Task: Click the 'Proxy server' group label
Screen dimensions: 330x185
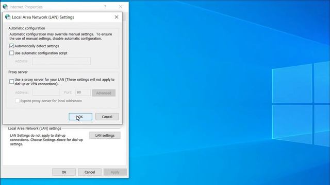Action: click(x=18, y=72)
